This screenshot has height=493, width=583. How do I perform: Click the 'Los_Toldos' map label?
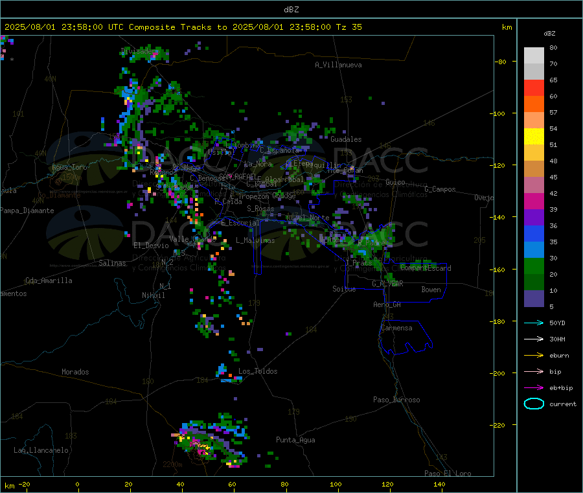click(258, 371)
